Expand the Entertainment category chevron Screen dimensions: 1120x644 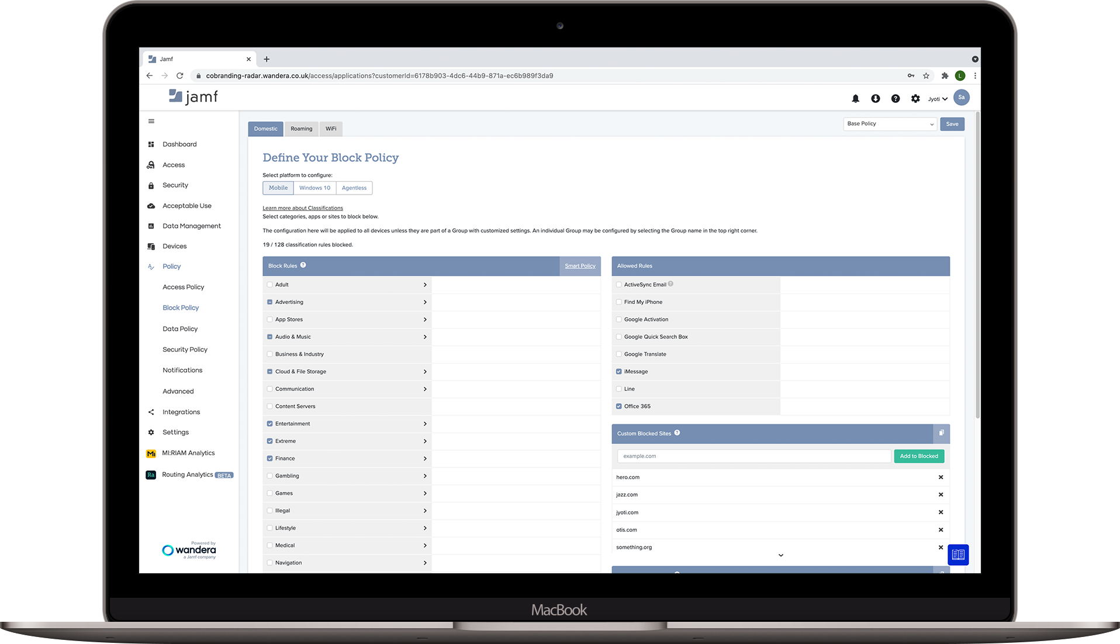click(424, 423)
